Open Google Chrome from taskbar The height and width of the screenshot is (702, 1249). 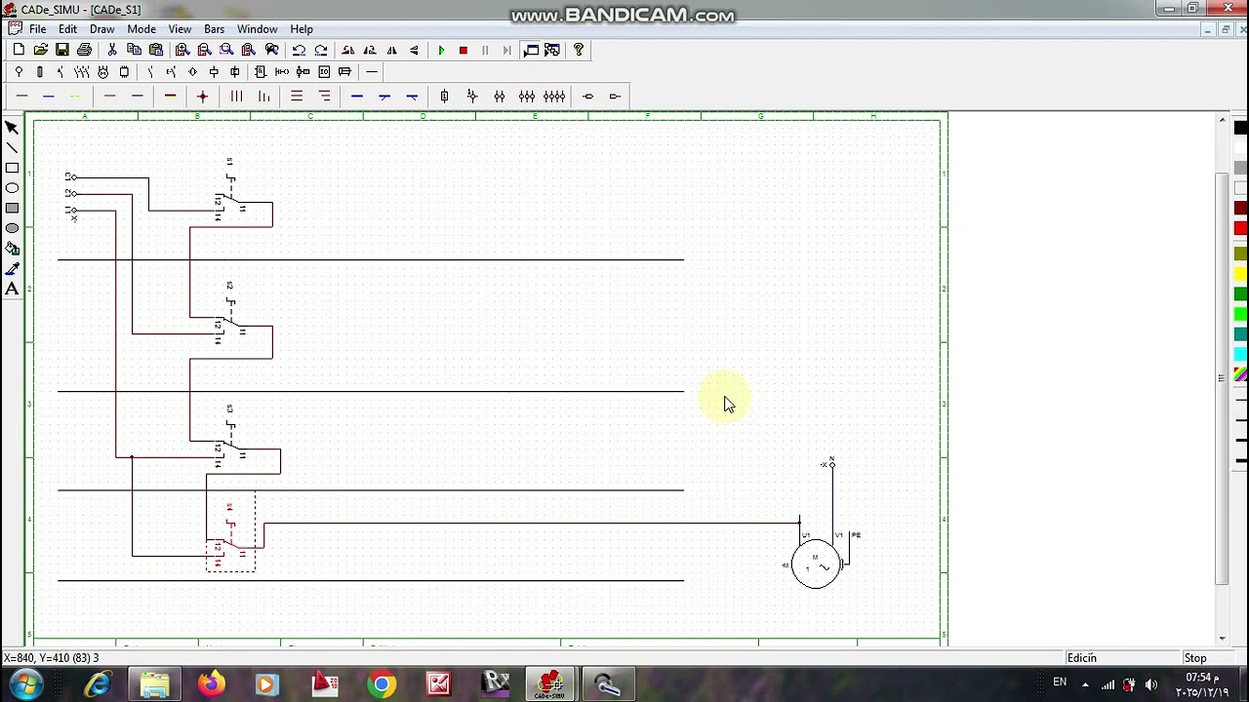tap(382, 684)
